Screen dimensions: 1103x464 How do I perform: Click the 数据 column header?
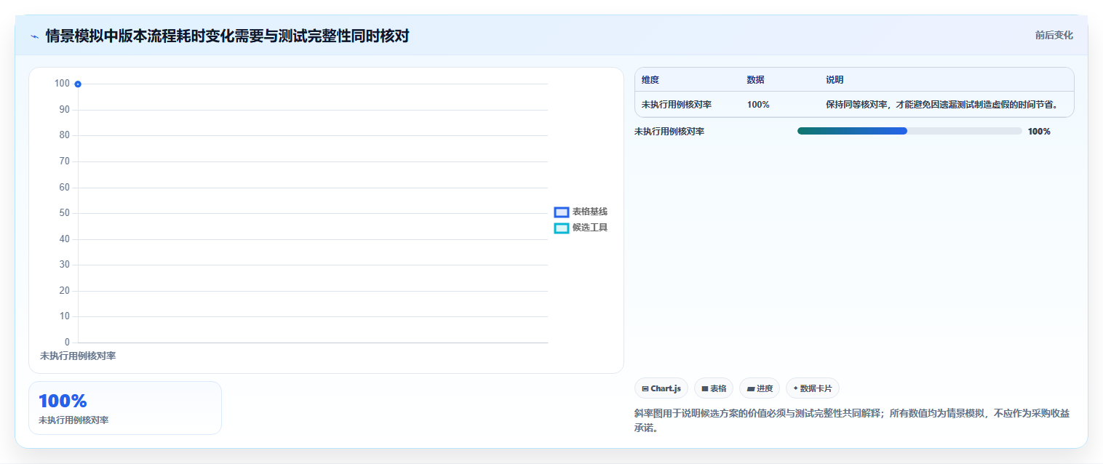tap(755, 80)
